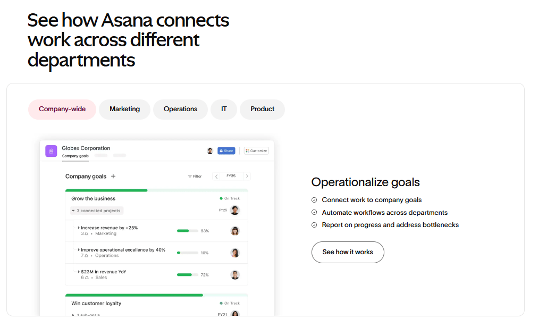Collapse the 3 connected projects dropdown
Viewport: 538px width, 335px height.
pos(73,211)
